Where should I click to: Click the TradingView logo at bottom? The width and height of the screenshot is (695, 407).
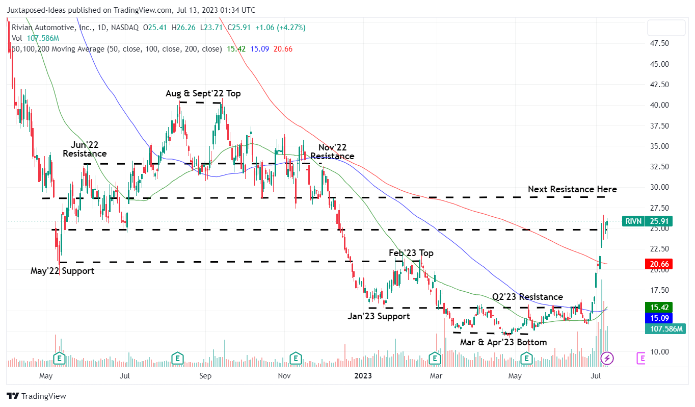click(36, 396)
